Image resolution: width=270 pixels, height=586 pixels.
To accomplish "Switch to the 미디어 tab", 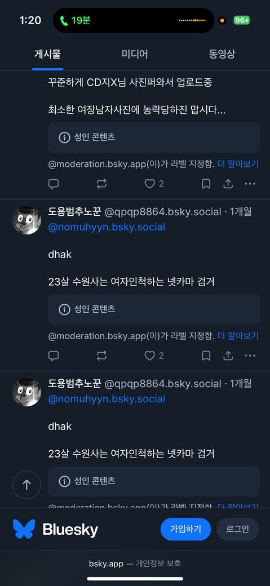I will [x=135, y=54].
